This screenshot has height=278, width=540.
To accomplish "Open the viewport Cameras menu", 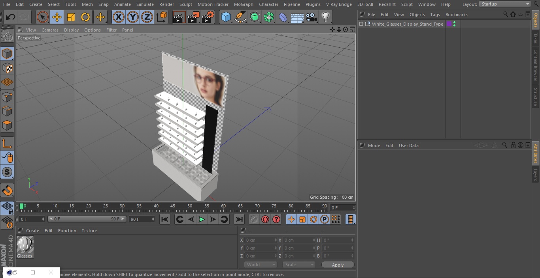I will (x=50, y=30).
